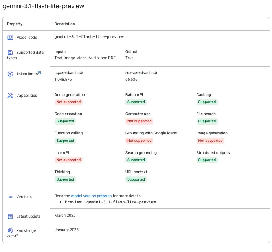The image size is (272, 252).
Task: Click the Model code ID card icon
Action: 10,38
